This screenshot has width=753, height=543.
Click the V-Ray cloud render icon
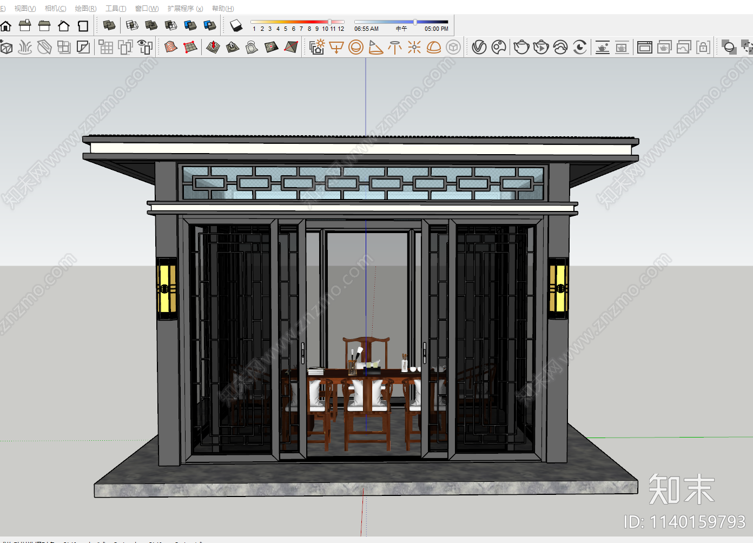[560, 48]
